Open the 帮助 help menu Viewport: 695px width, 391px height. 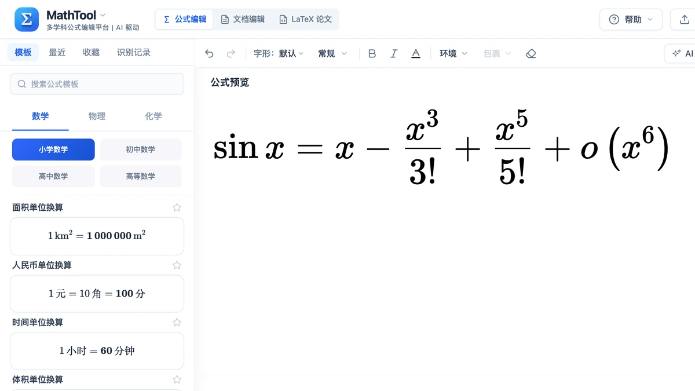click(631, 20)
